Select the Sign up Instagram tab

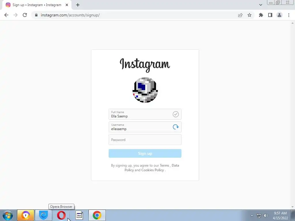pyautogui.click(x=37, y=5)
